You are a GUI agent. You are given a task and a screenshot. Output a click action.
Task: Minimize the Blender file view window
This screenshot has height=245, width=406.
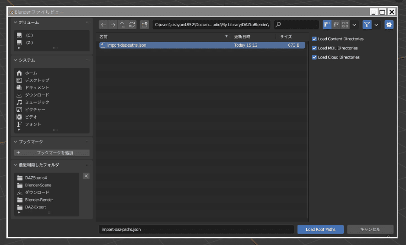pos(374,12)
